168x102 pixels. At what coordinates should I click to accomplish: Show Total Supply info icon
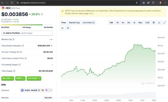pos(14,71)
